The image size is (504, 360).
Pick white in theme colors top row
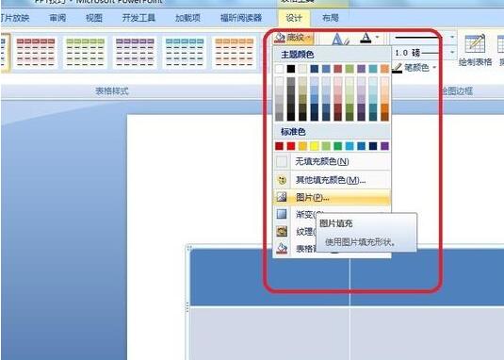(x=280, y=69)
